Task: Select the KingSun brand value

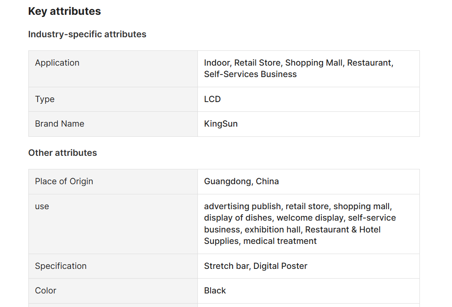Action: pos(221,124)
